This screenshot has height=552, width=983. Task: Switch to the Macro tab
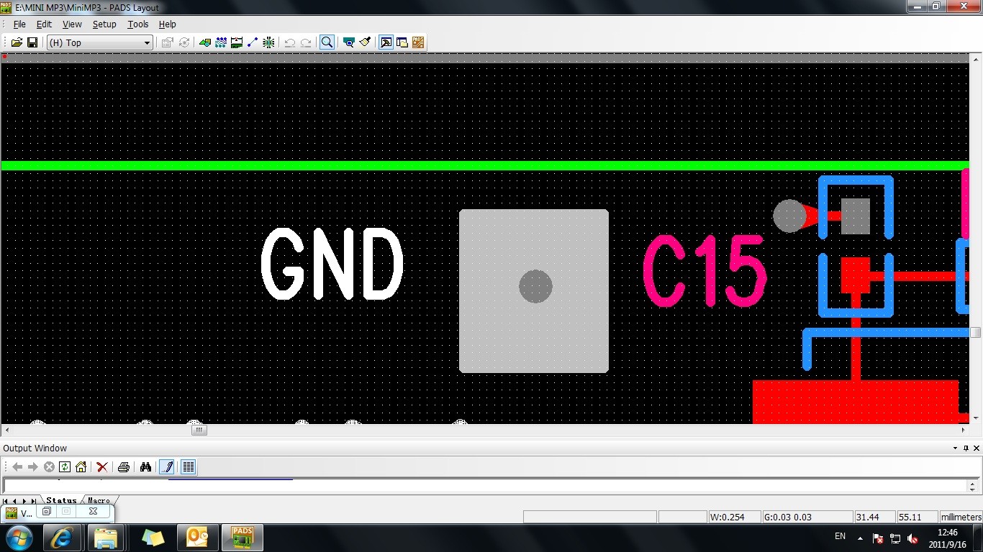point(99,500)
